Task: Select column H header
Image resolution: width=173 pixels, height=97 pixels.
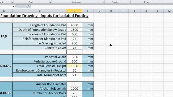Action: (x=111, y=11)
